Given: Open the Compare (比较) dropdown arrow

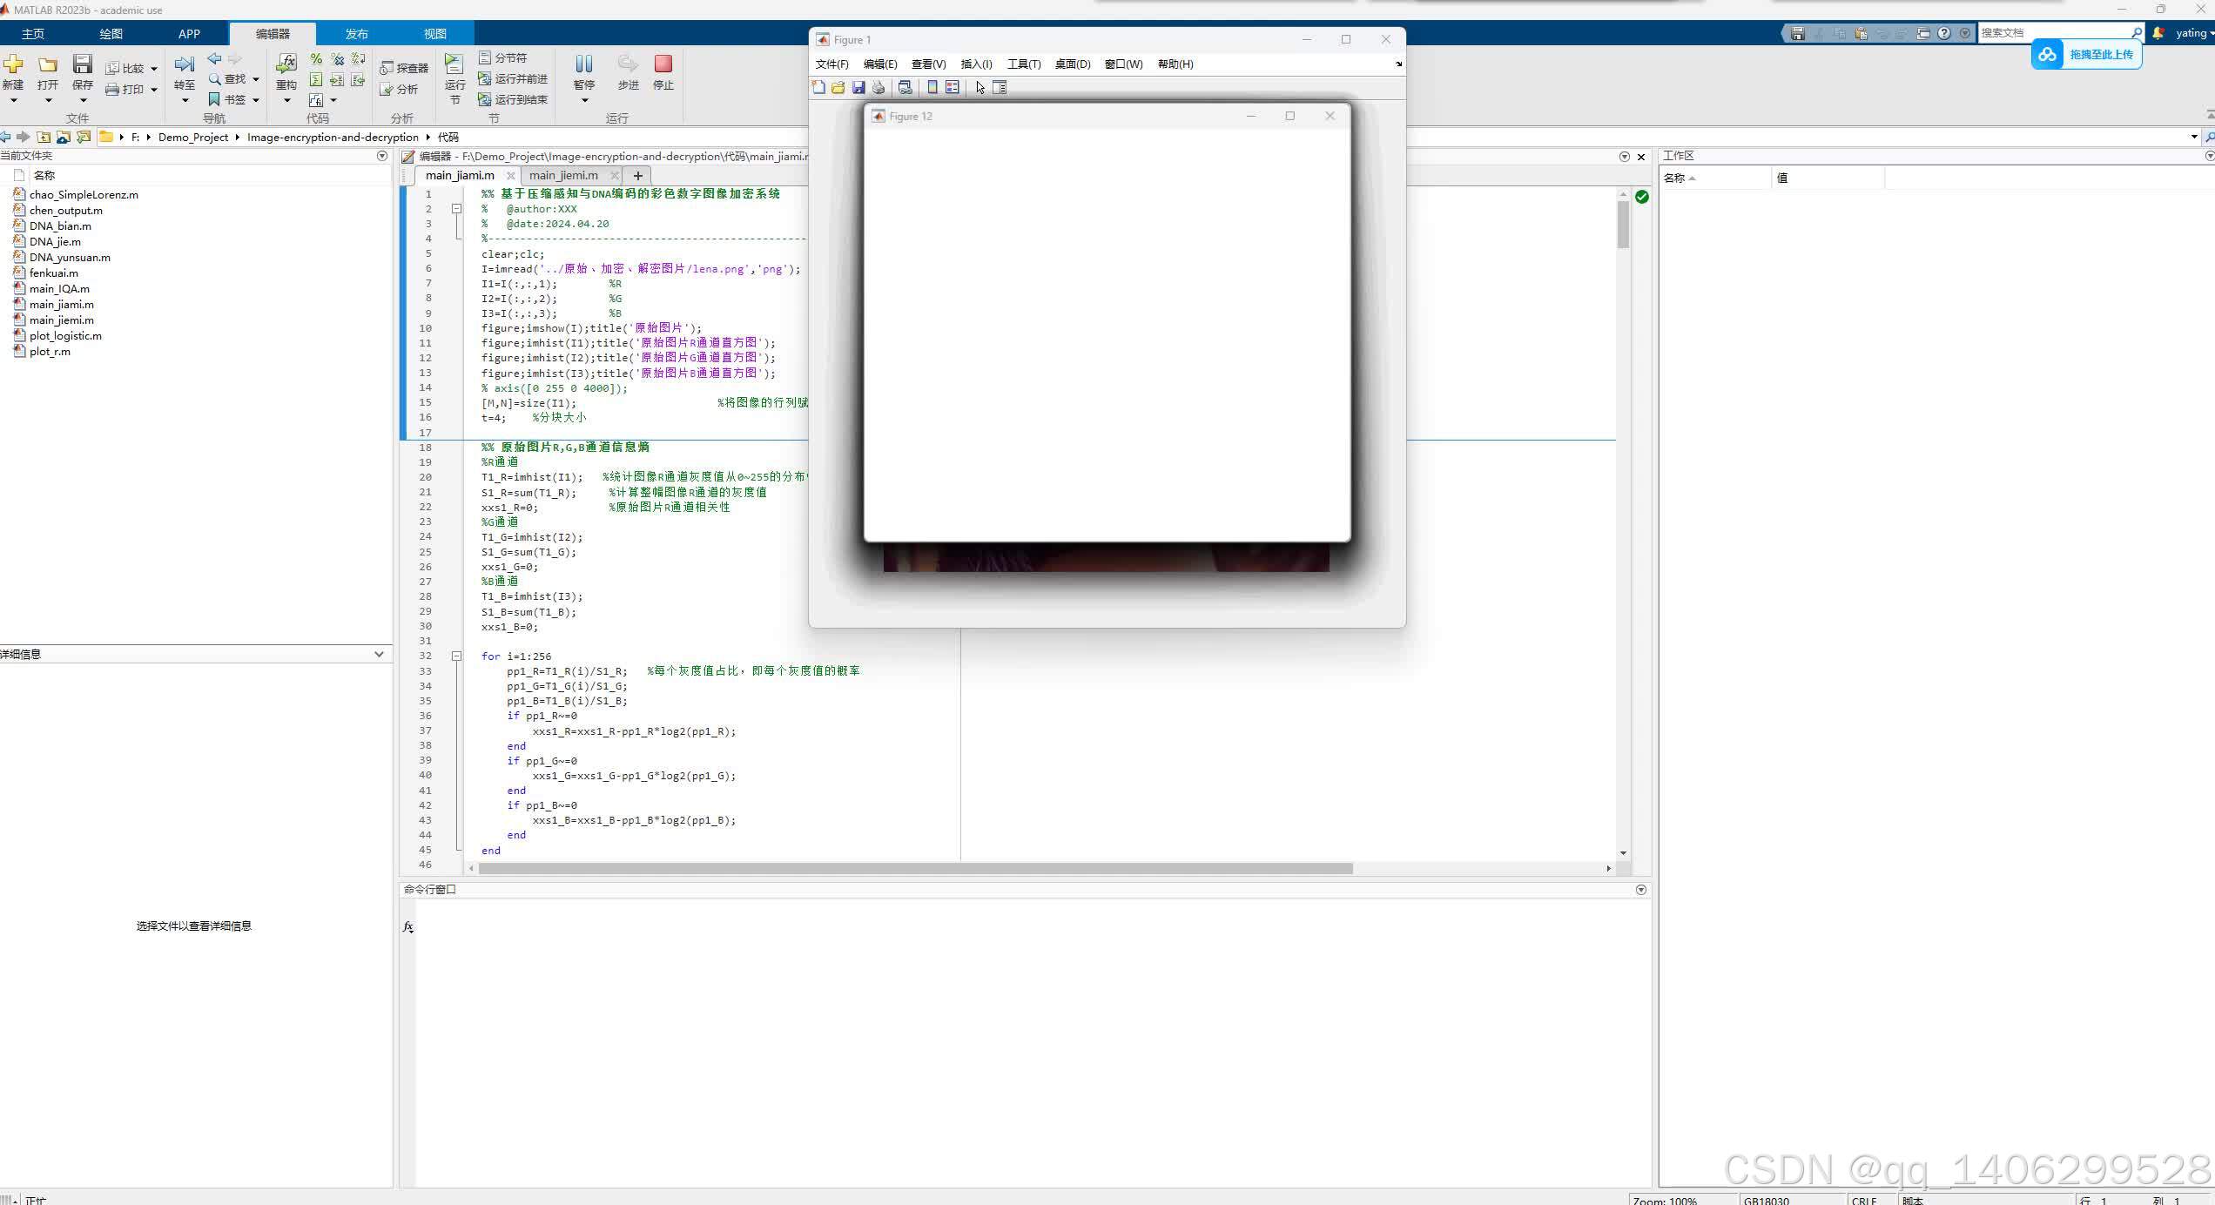Looking at the screenshot, I should [154, 69].
